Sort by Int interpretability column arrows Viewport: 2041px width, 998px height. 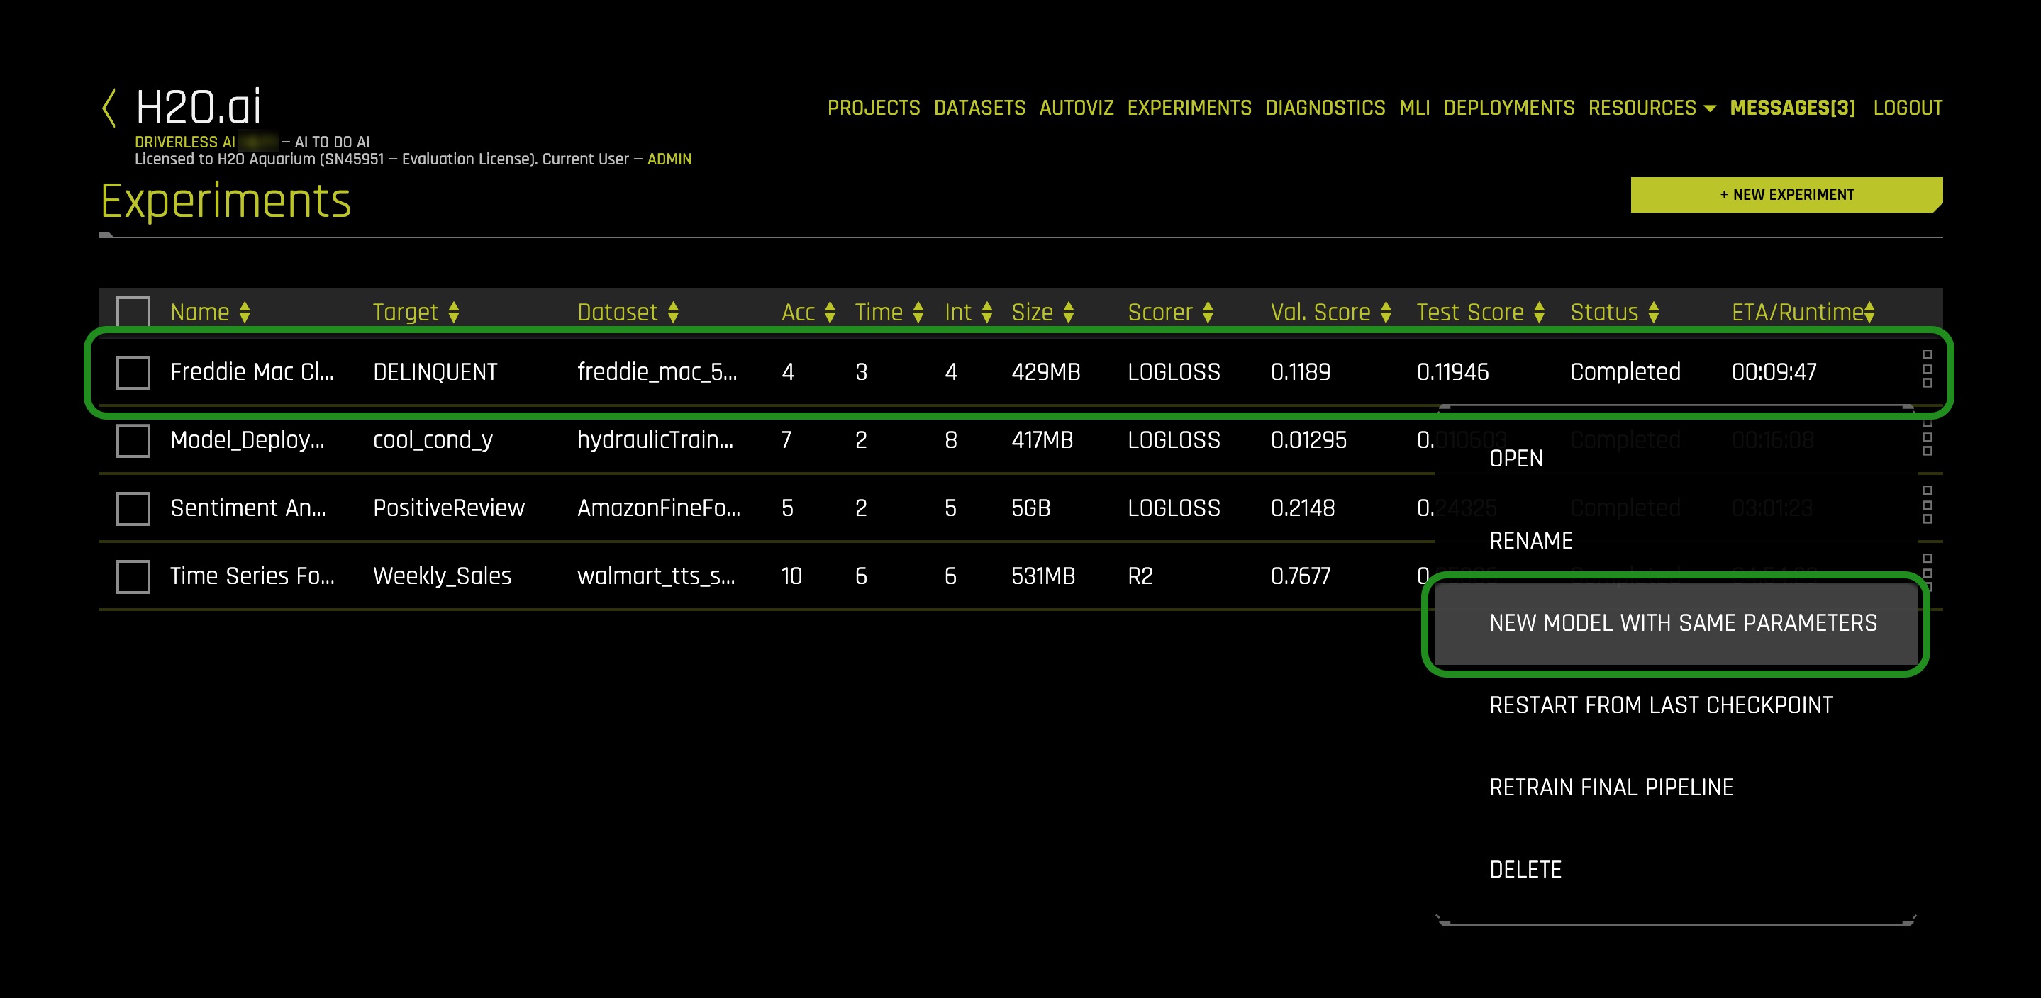point(987,312)
